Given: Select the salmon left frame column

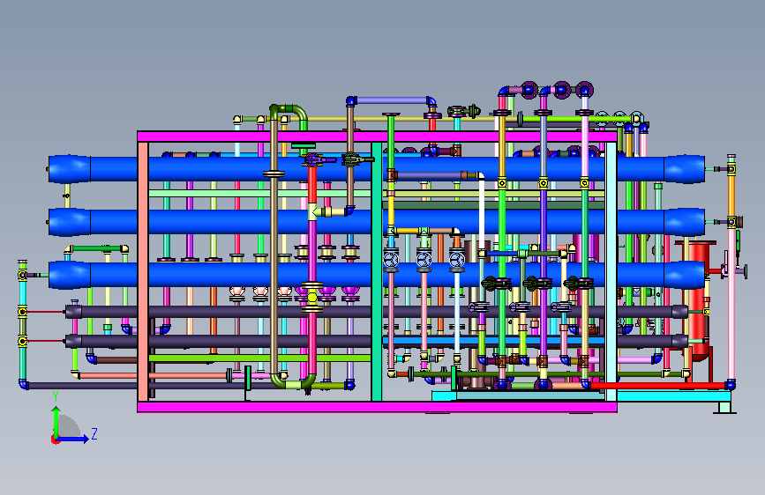Looking at the screenshot, I should tap(143, 272).
